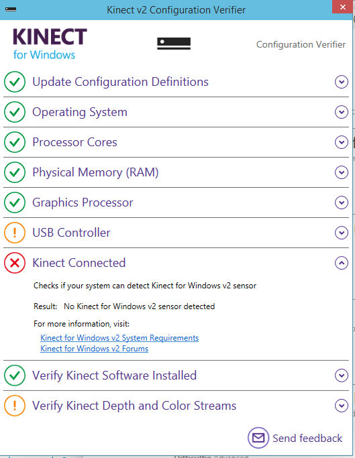Expand the Update Configuration Definitions section
This screenshot has height=458, width=355.
pyautogui.click(x=342, y=82)
